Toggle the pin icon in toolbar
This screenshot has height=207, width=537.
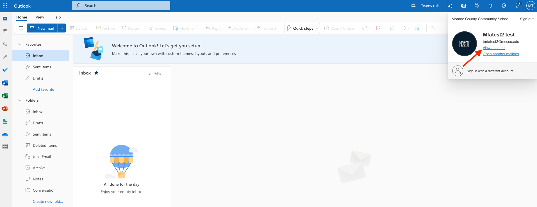click(x=392, y=28)
